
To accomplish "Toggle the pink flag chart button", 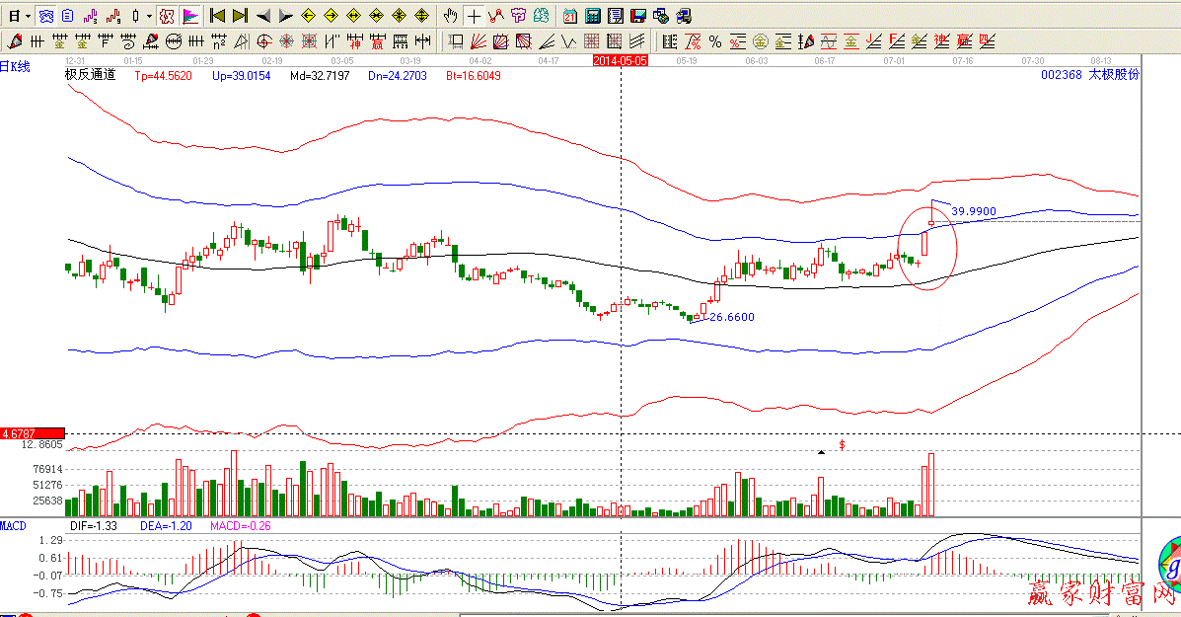I will tap(190, 16).
